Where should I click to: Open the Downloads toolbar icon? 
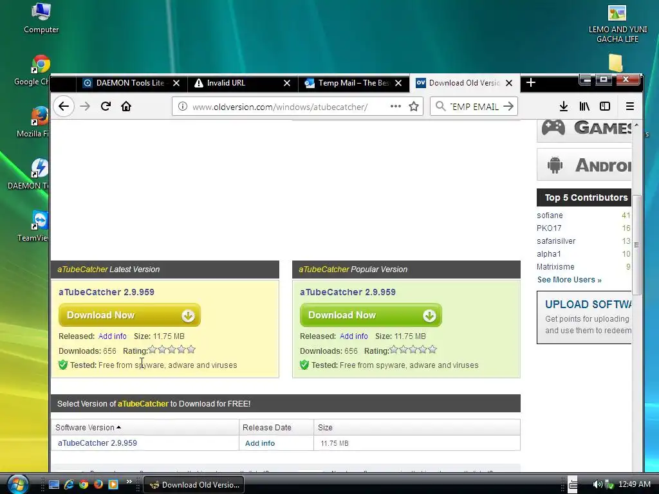pos(564,106)
